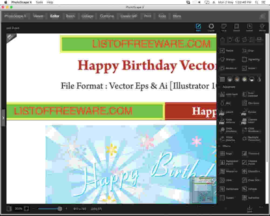
Task: Expand the left side panel arrow
Action: click(x=3, y=118)
